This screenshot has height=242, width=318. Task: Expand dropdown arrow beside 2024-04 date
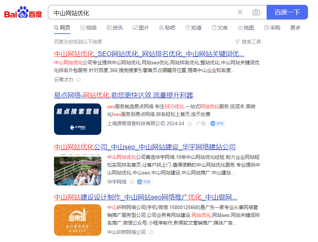click(190, 124)
